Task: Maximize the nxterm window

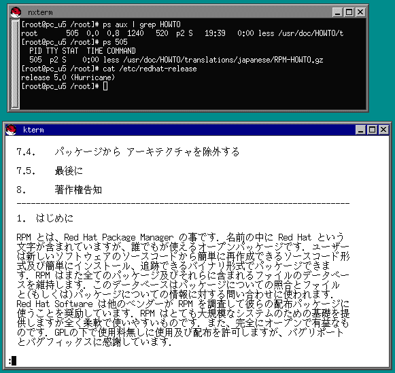Action: click(349, 12)
